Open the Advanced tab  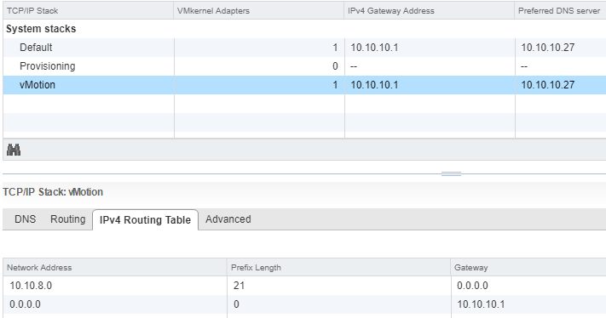228,219
